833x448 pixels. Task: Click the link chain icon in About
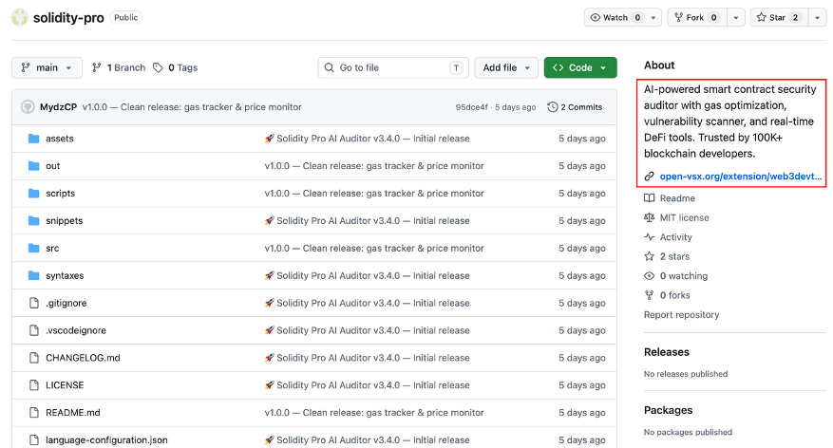click(649, 177)
